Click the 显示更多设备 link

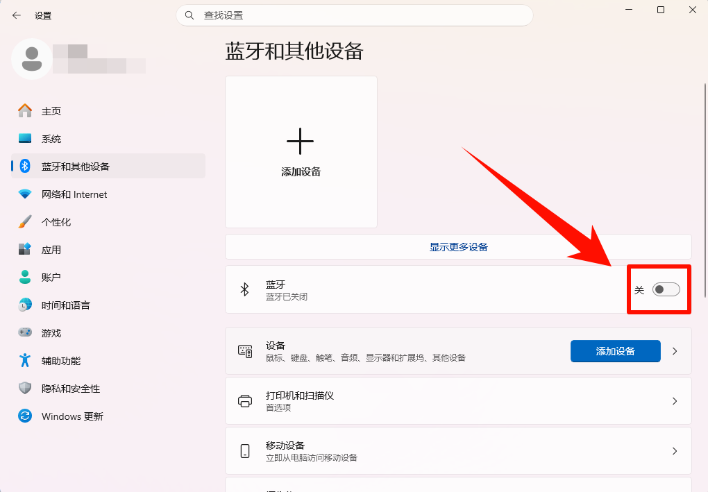(457, 246)
